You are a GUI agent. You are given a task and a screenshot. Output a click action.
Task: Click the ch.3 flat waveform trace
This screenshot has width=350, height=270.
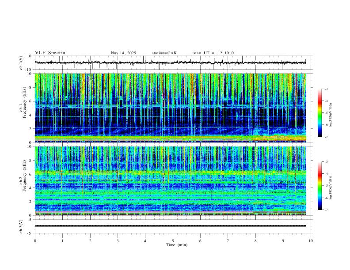pos(170,226)
